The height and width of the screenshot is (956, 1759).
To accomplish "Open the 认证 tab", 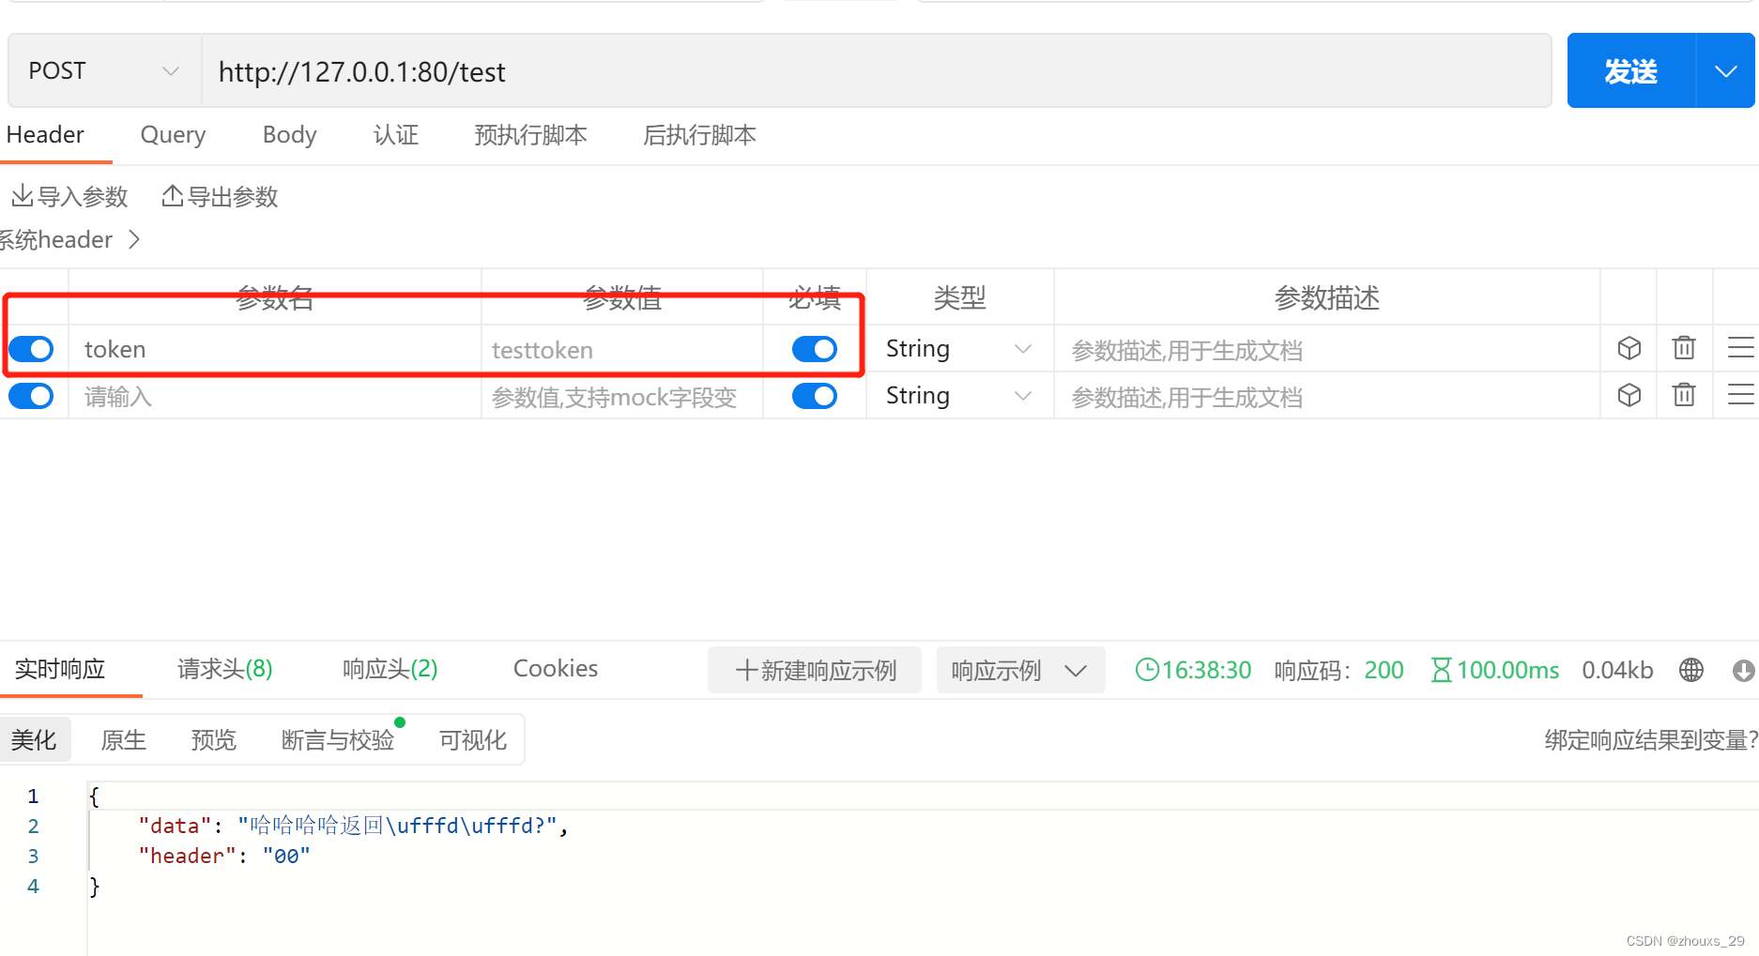I will [x=396, y=135].
